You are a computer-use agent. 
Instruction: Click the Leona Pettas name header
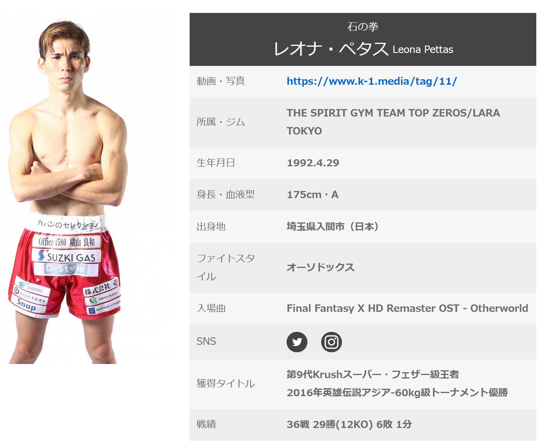(363, 49)
